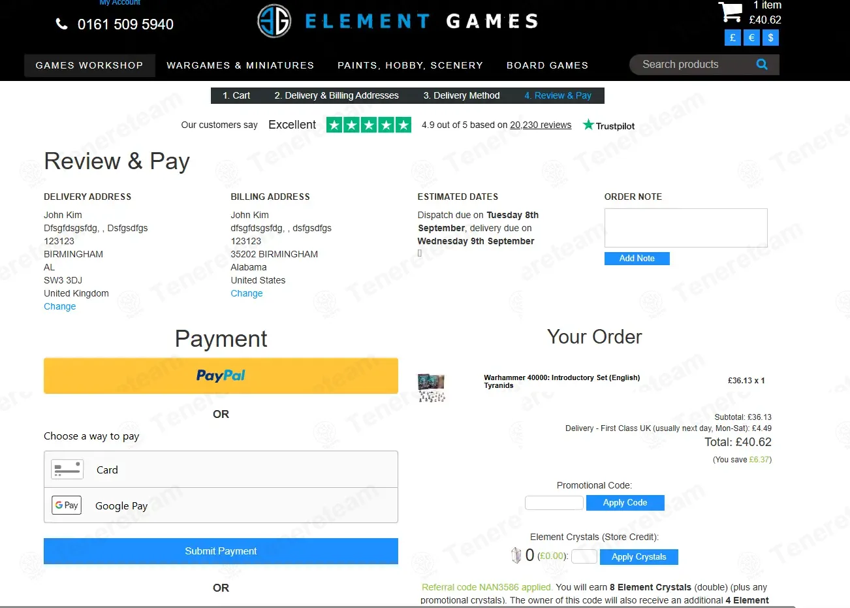Click the Element Games logo
The height and width of the screenshot is (608, 850).
click(x=398, y=21)
